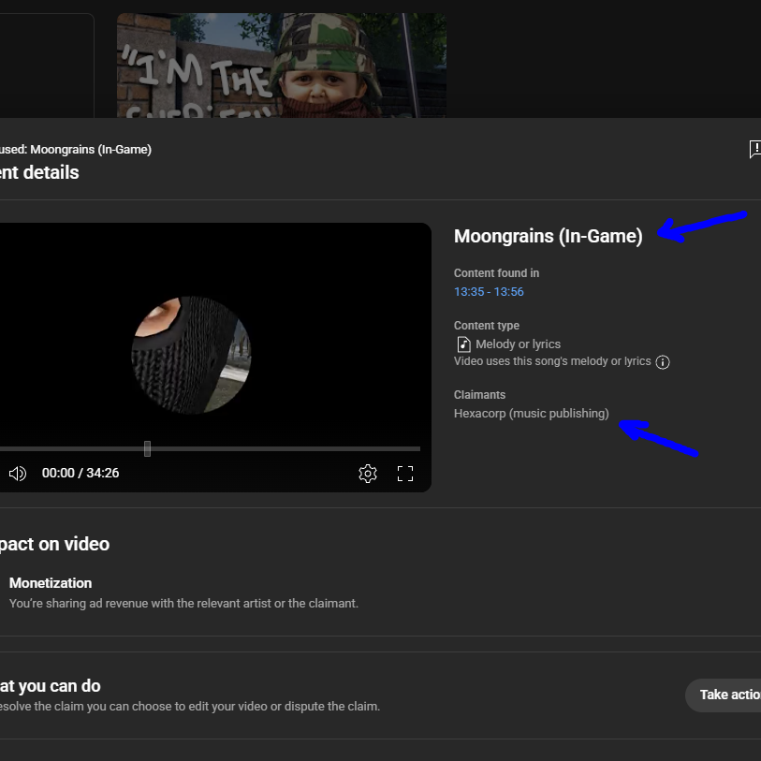
Task: Mute the video preview volume icon
Action: pos(18,474)
